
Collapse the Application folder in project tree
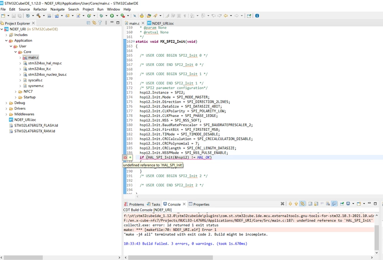click(x=7, y=41)
